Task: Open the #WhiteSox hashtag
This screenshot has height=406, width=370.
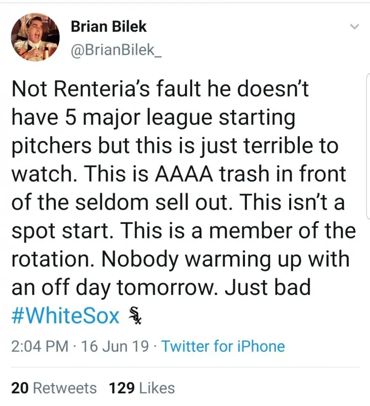Action: [x=66, y=316]
